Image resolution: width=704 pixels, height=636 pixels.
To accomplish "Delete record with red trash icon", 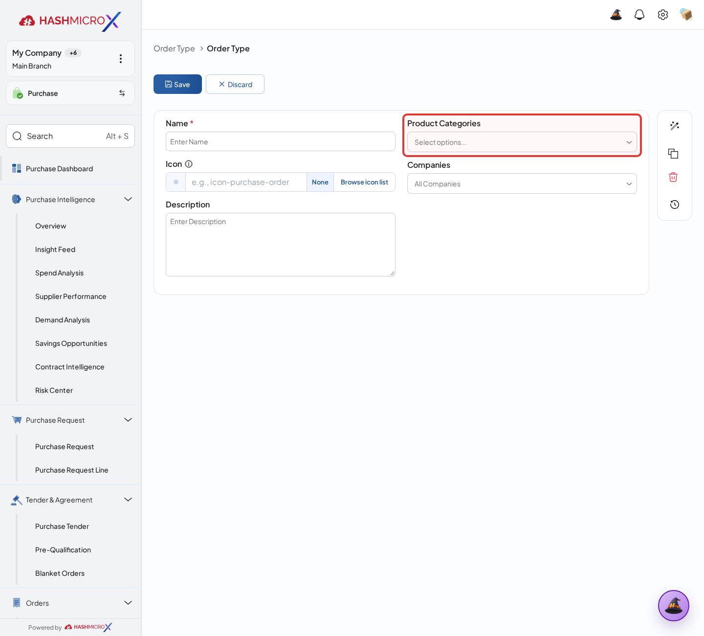I will coord(673,177).
